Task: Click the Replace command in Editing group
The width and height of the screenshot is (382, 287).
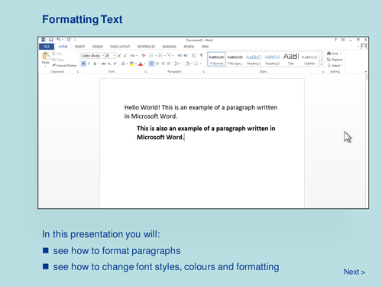Action: [335, 60]
